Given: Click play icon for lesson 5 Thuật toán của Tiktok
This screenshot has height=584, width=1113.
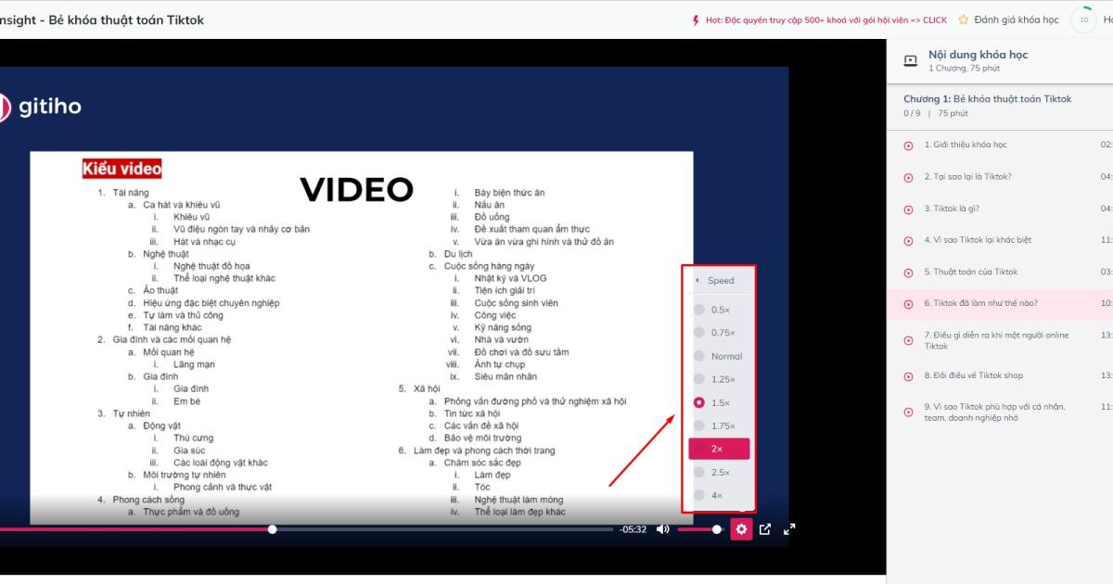Looking at the screenshot, I should click(x=908, y=272).
